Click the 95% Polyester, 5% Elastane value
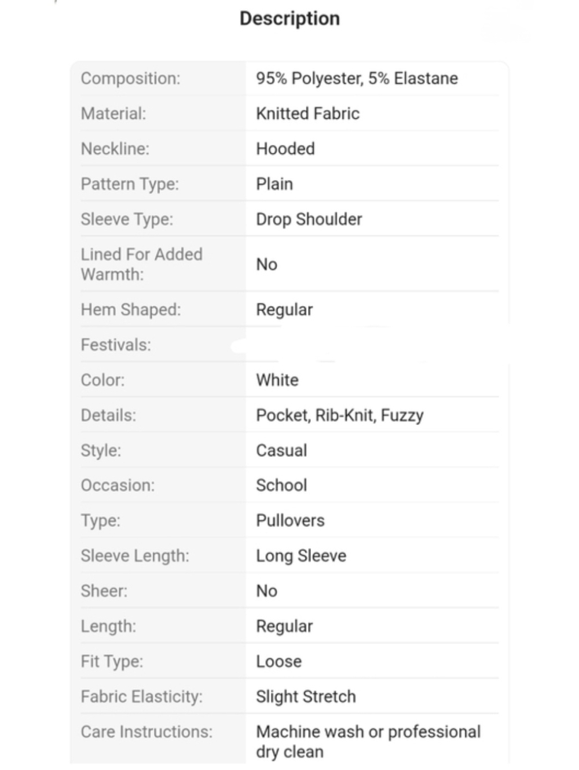 (x=357, y=78)
